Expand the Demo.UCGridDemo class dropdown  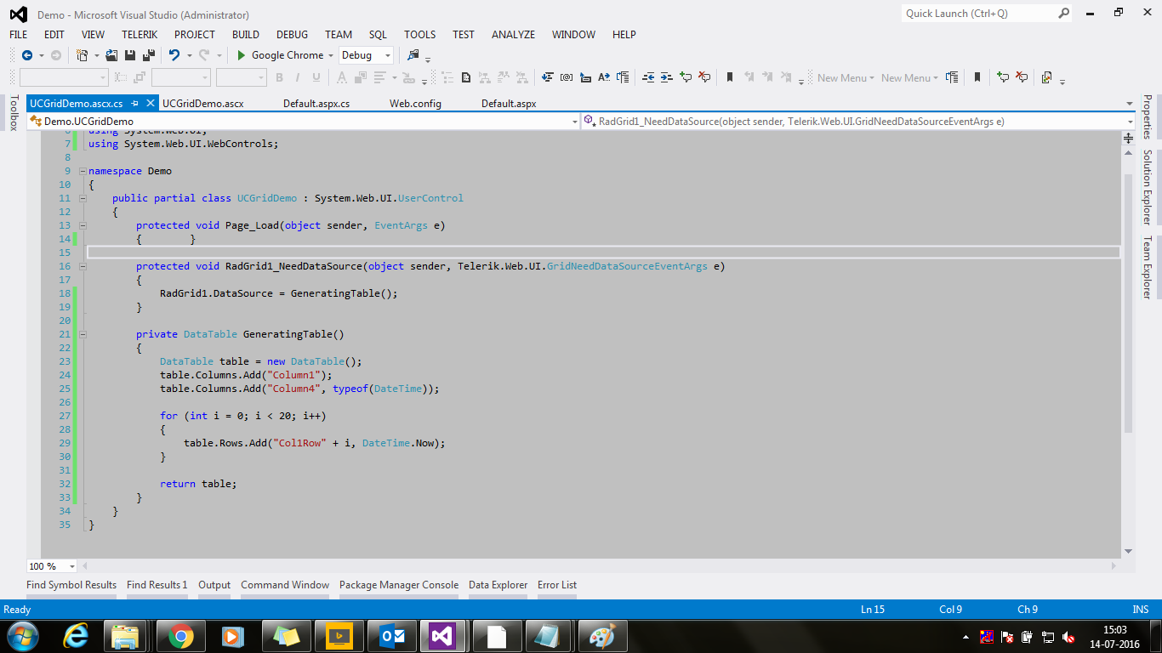tap(574, 122)
